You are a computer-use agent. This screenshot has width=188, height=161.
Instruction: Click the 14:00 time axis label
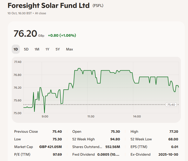[x=137, y=116]
